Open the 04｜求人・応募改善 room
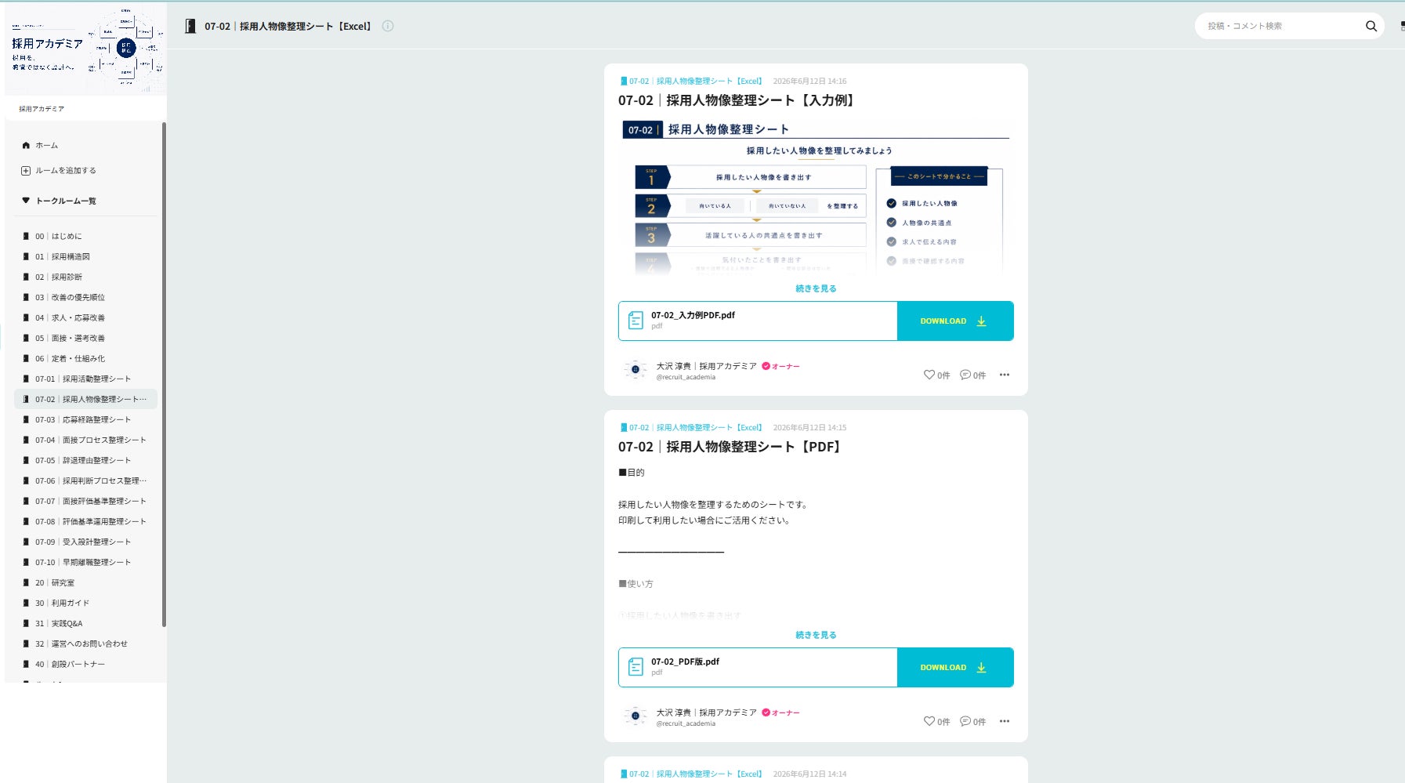Image resolution: width=1405 pixels, height=783 pixels. coord(85,317)
